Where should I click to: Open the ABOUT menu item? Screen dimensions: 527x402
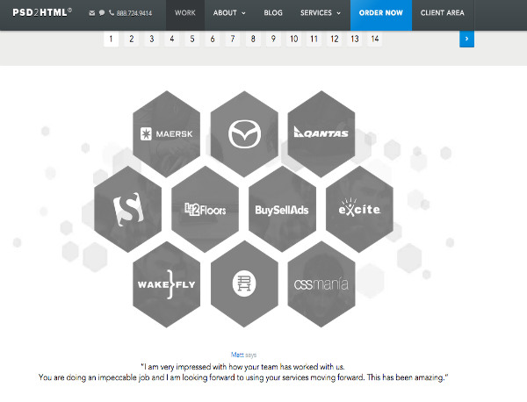coord(225,13)
